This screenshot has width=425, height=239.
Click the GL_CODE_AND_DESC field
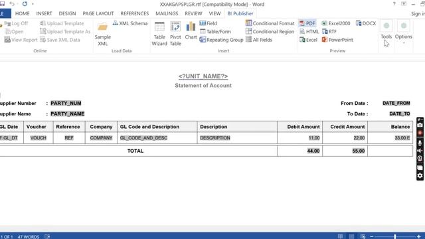(x=143, y=138)
